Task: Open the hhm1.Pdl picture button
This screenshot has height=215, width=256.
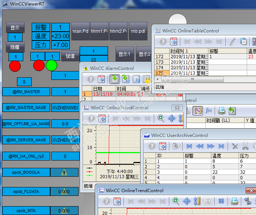Action: pyautogui.click(x=99, y=31)
